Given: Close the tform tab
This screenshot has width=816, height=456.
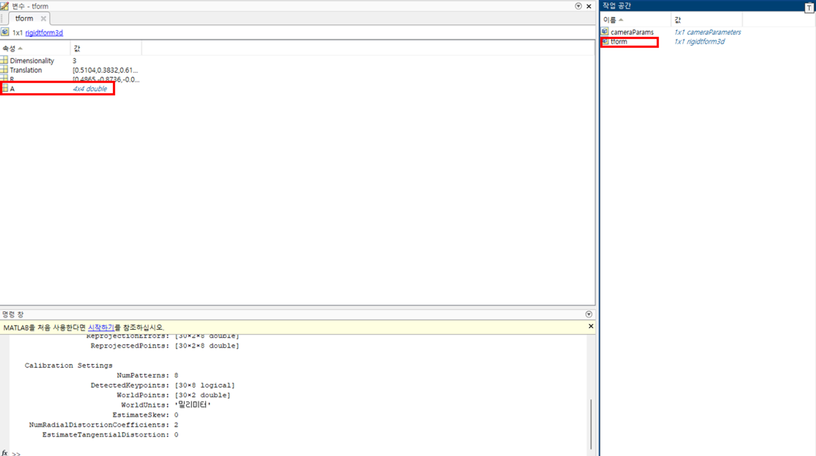Looking at the screenshot, I should click(x=43, y=18).
